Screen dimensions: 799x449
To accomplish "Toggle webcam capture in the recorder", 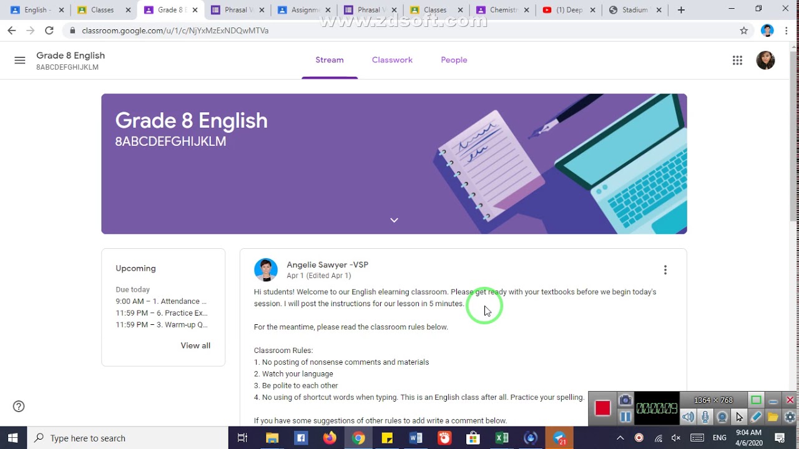I will [x=722, y=417].
